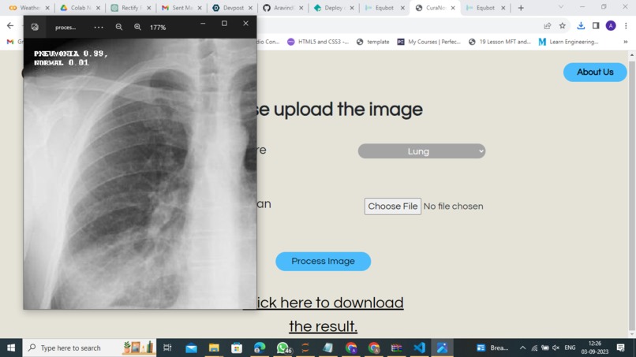Image resolution: width=636 pixels, height=357 pixels.
Task: Open the template bookmark
Action: [x=372, y=42]
